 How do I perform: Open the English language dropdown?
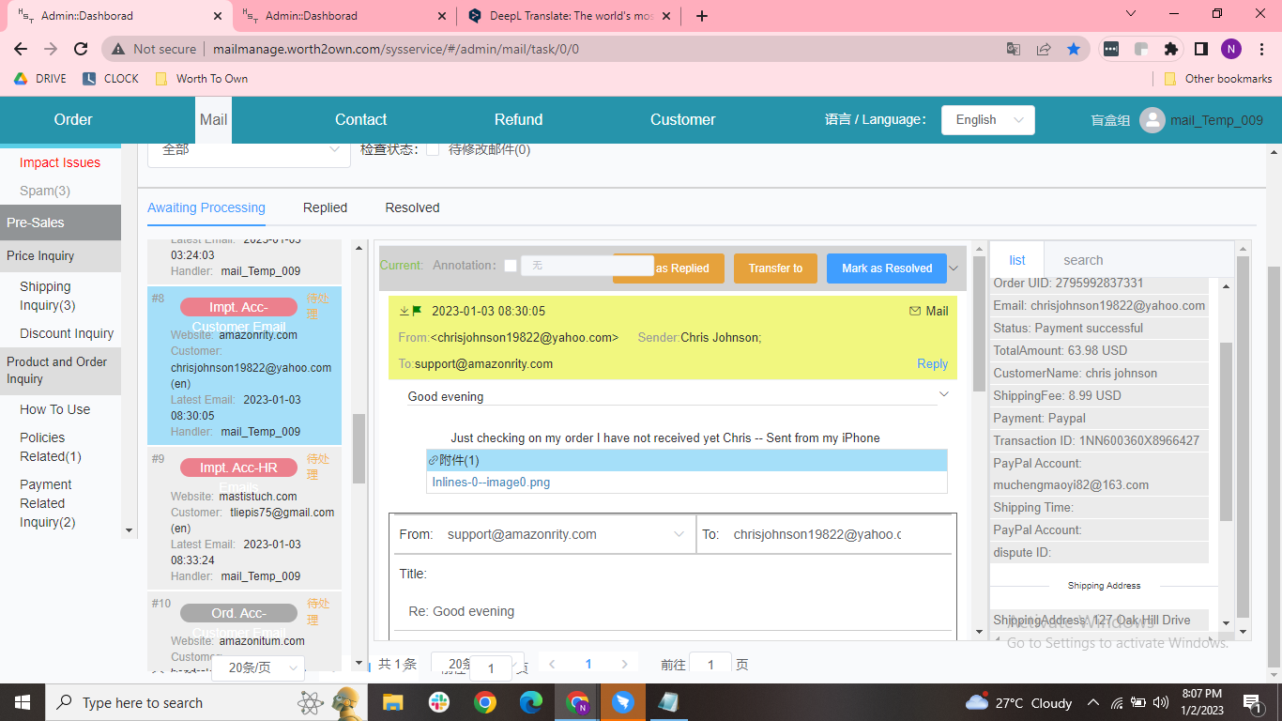987,120
